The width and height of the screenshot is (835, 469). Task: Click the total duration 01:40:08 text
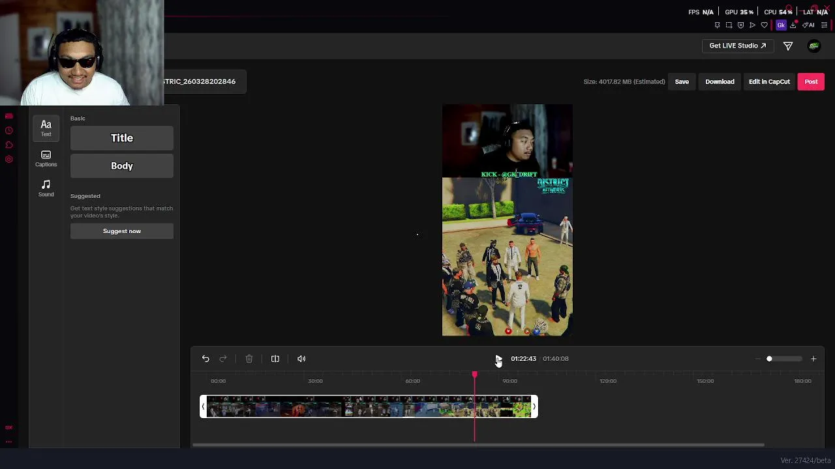pos(555,359)
